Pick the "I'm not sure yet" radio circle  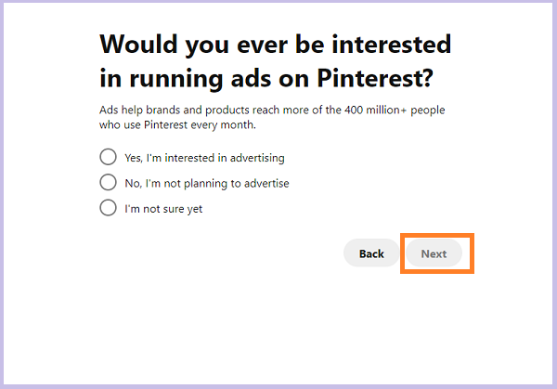pos(108,208)
